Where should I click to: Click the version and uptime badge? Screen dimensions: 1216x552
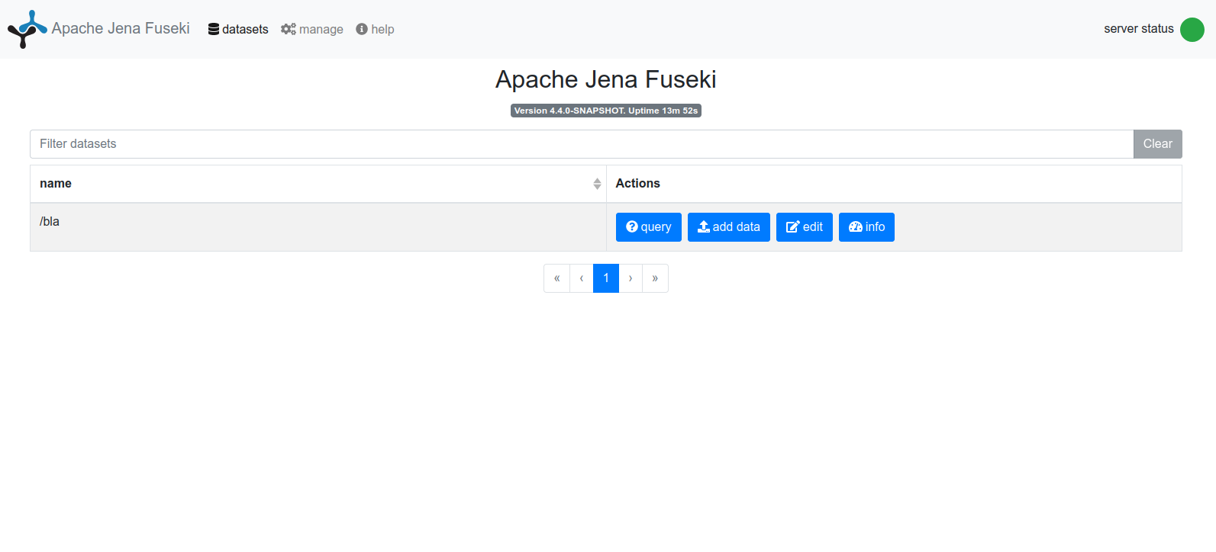point(606,111)
